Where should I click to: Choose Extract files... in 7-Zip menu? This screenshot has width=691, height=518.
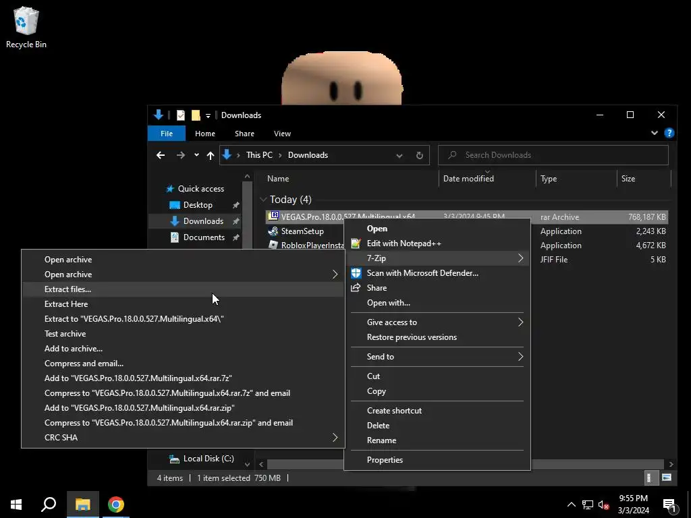click(x=183, y=289)
